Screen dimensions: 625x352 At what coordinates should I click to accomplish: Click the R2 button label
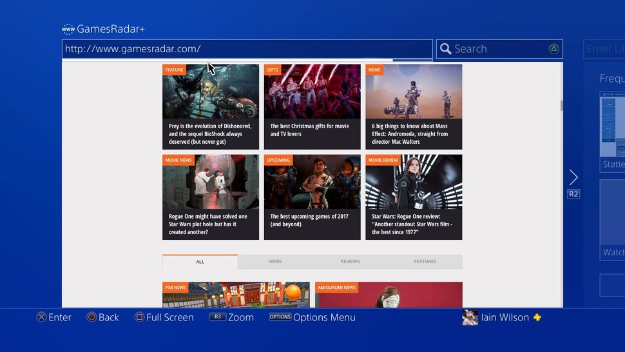click(573, 194)
